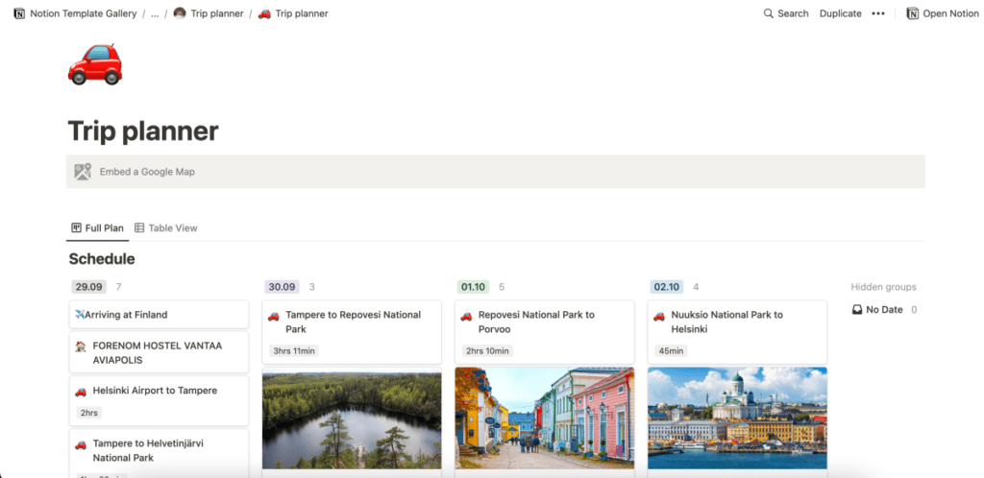
Task: Open the three-dot more options menu
Action: (877, 13)
